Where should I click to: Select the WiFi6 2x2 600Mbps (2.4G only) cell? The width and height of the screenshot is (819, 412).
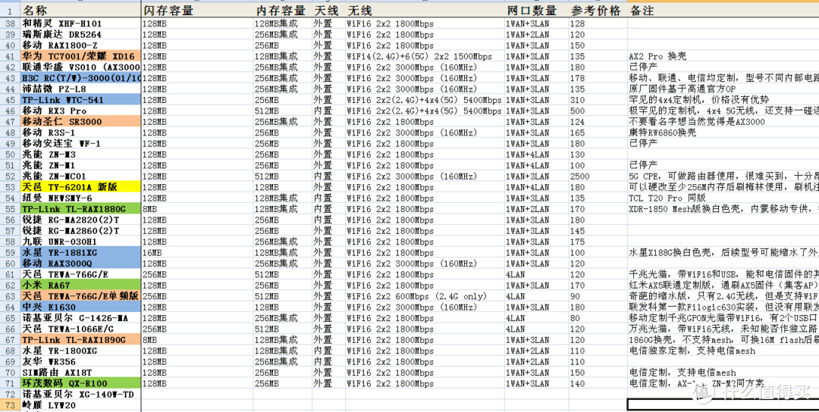[425, 296]
